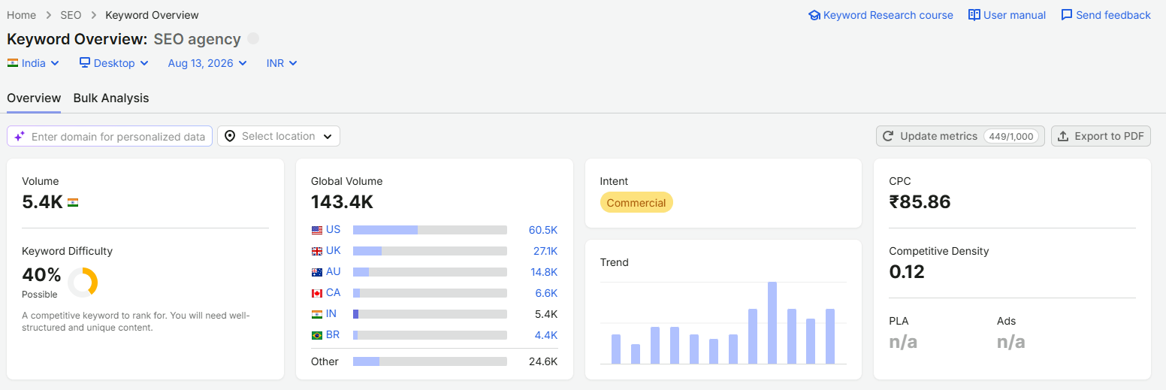Click the monitor icon beside Desktop
The width and height of the screenshot is (1166, 390).
pyautogui.click(x=85, y=63)
